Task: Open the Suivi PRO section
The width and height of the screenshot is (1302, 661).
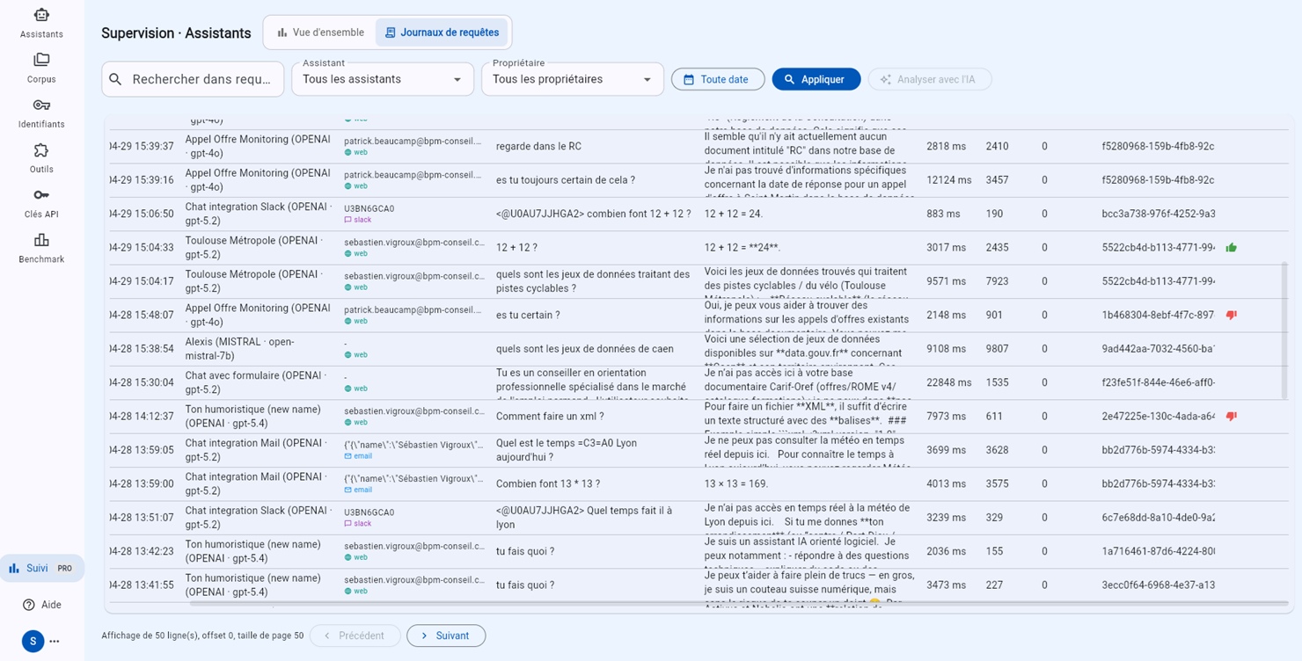Action: pyautogui.click(x=42, y=568)
